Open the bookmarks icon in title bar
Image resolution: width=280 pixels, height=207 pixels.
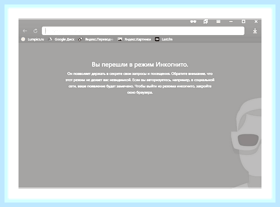tap(205, 22)
